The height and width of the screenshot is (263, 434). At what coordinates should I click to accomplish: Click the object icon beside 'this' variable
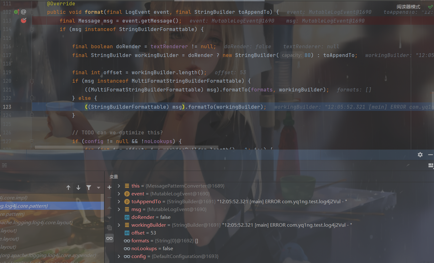127,186
